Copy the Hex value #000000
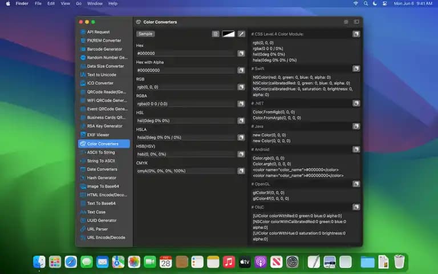 point(241,53)
